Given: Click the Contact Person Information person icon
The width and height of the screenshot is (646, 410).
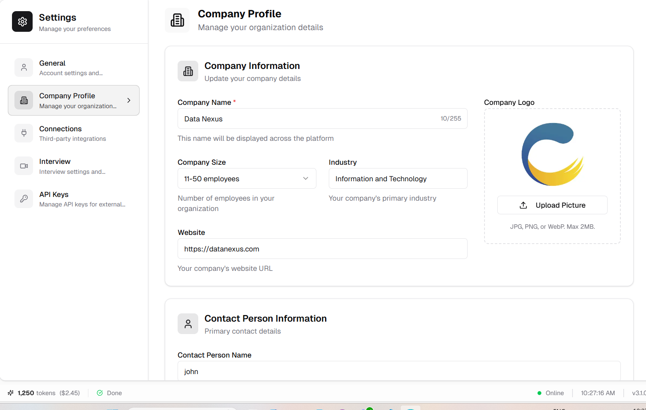Looking at the screenshot, I should click(188, 324).
